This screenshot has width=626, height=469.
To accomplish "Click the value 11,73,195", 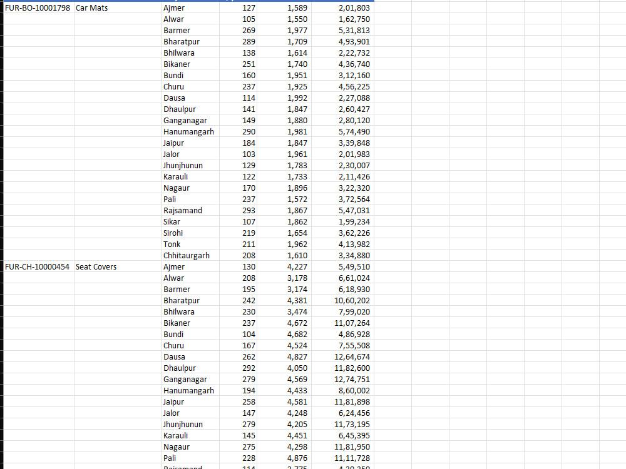I will click(x=342, y=425).
